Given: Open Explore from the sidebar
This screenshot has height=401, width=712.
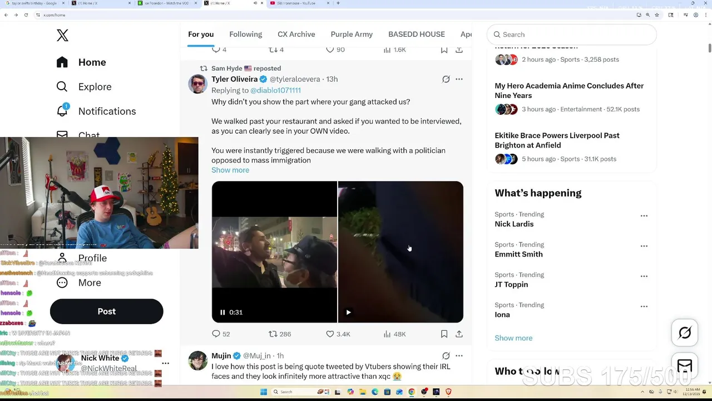Looking at the screenshot, I should coord(84,87).
